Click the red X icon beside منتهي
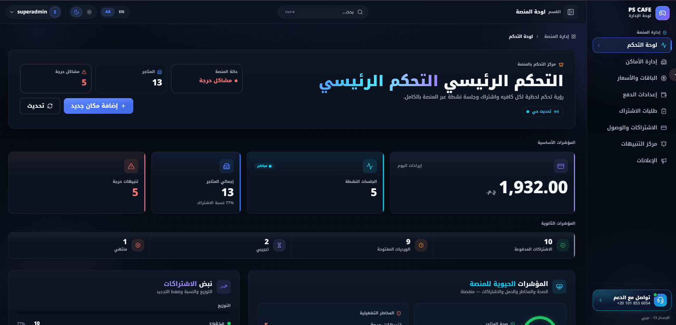 tap(138, 245)
